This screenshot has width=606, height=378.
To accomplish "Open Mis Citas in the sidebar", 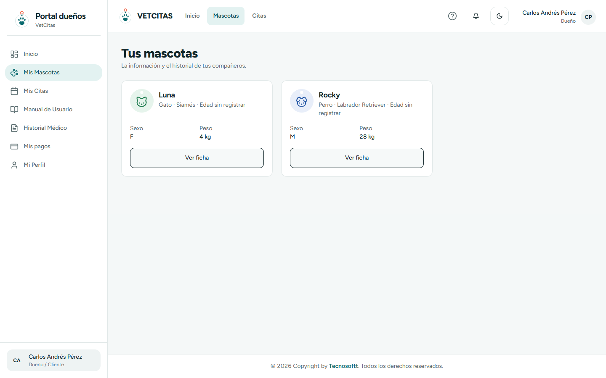I will (53, 91).
